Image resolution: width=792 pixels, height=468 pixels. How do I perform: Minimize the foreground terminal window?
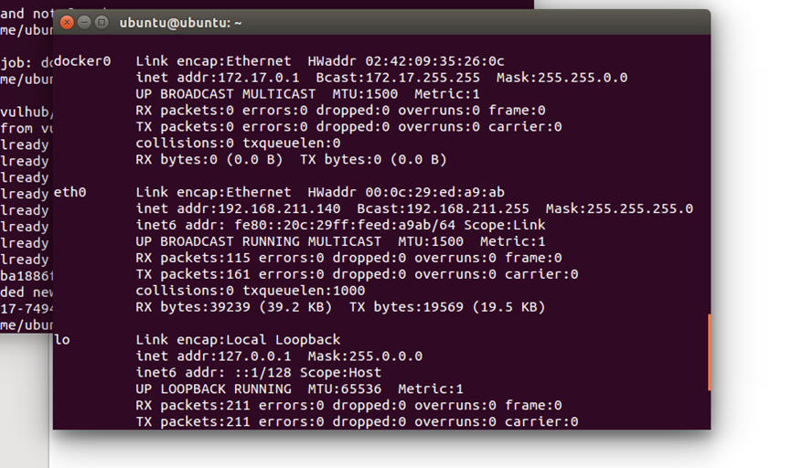(x=84, y=23)
